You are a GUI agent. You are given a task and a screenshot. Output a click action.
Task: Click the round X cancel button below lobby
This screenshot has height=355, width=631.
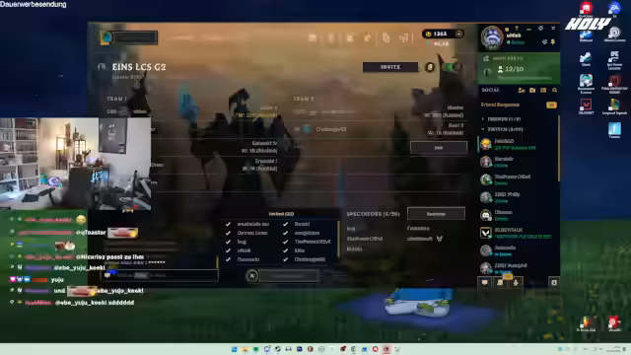tap(252, 276)
